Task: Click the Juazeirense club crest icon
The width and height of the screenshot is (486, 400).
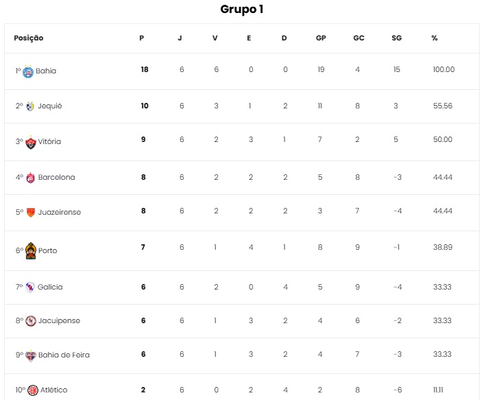Action: tap(30, 213)
